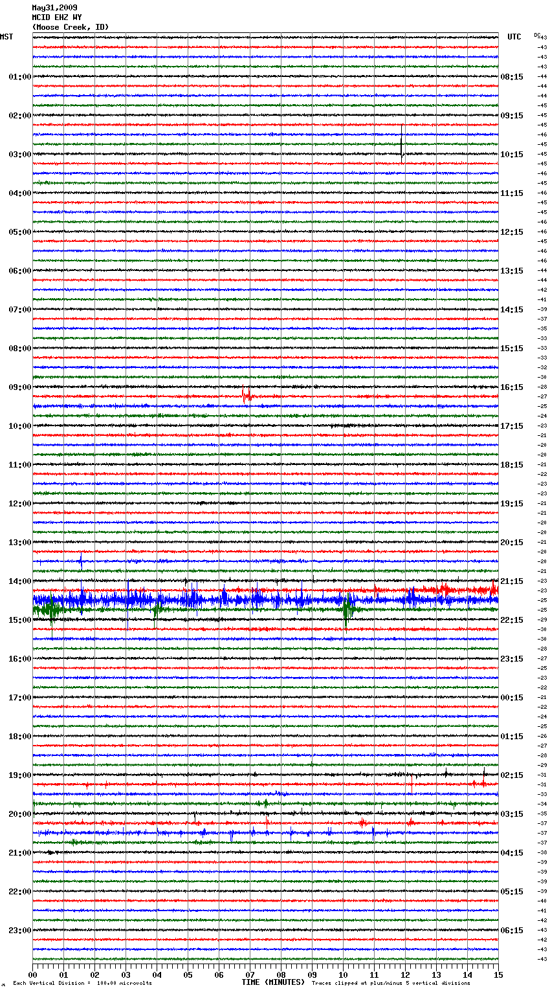Select the 23:00 MST time label

pyautogui.click(x=20, y=931)
